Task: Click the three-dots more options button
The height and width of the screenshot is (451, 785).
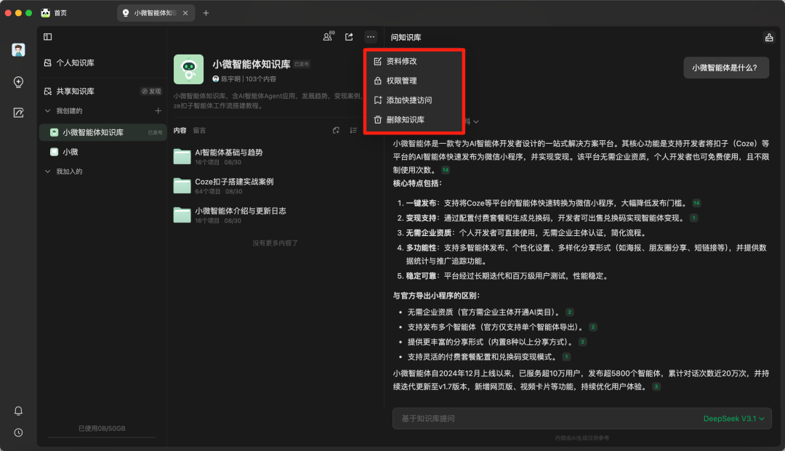Action: click(x=371, y=37)
